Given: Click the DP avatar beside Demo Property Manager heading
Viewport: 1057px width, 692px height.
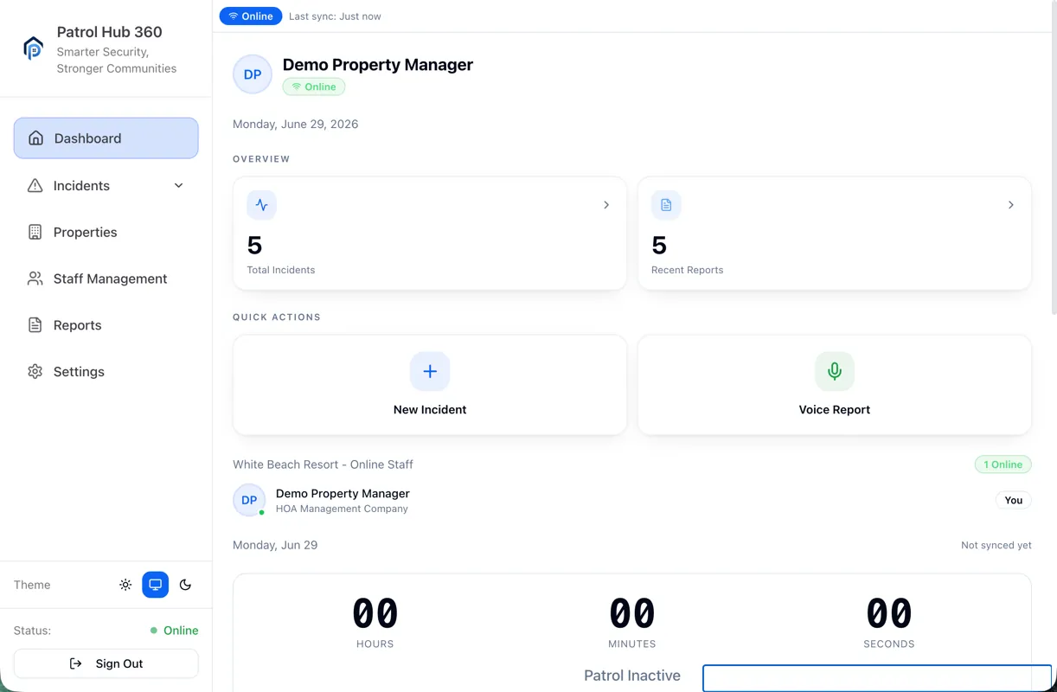Looking at the screenshot, I should [x=253, y=74].
